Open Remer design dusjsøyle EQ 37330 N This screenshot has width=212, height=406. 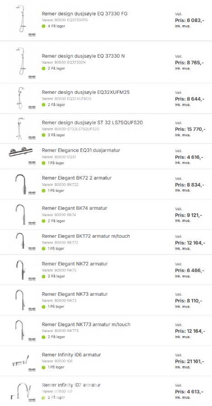[x=83, y=56]
